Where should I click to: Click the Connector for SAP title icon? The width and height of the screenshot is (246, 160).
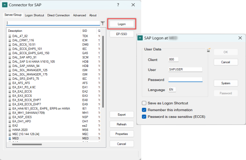pyautogui.click(x=5, y=5)
